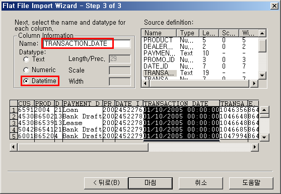Click the 6001 customer cell in preview
Image resolution: width=281 pixels, height=194 pixels.
(26, 136)
